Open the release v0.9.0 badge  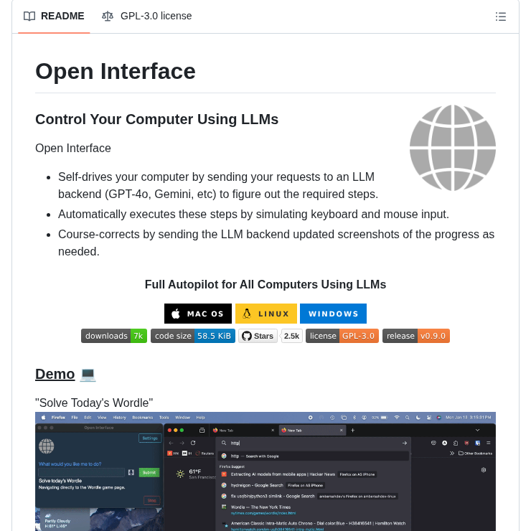tap(416, 336)
